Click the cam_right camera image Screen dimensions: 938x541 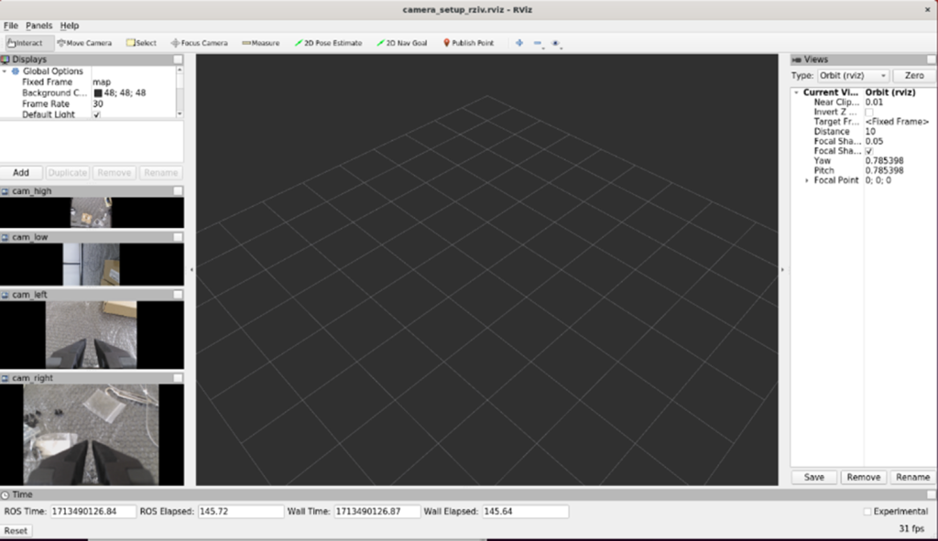coord(92,434)
